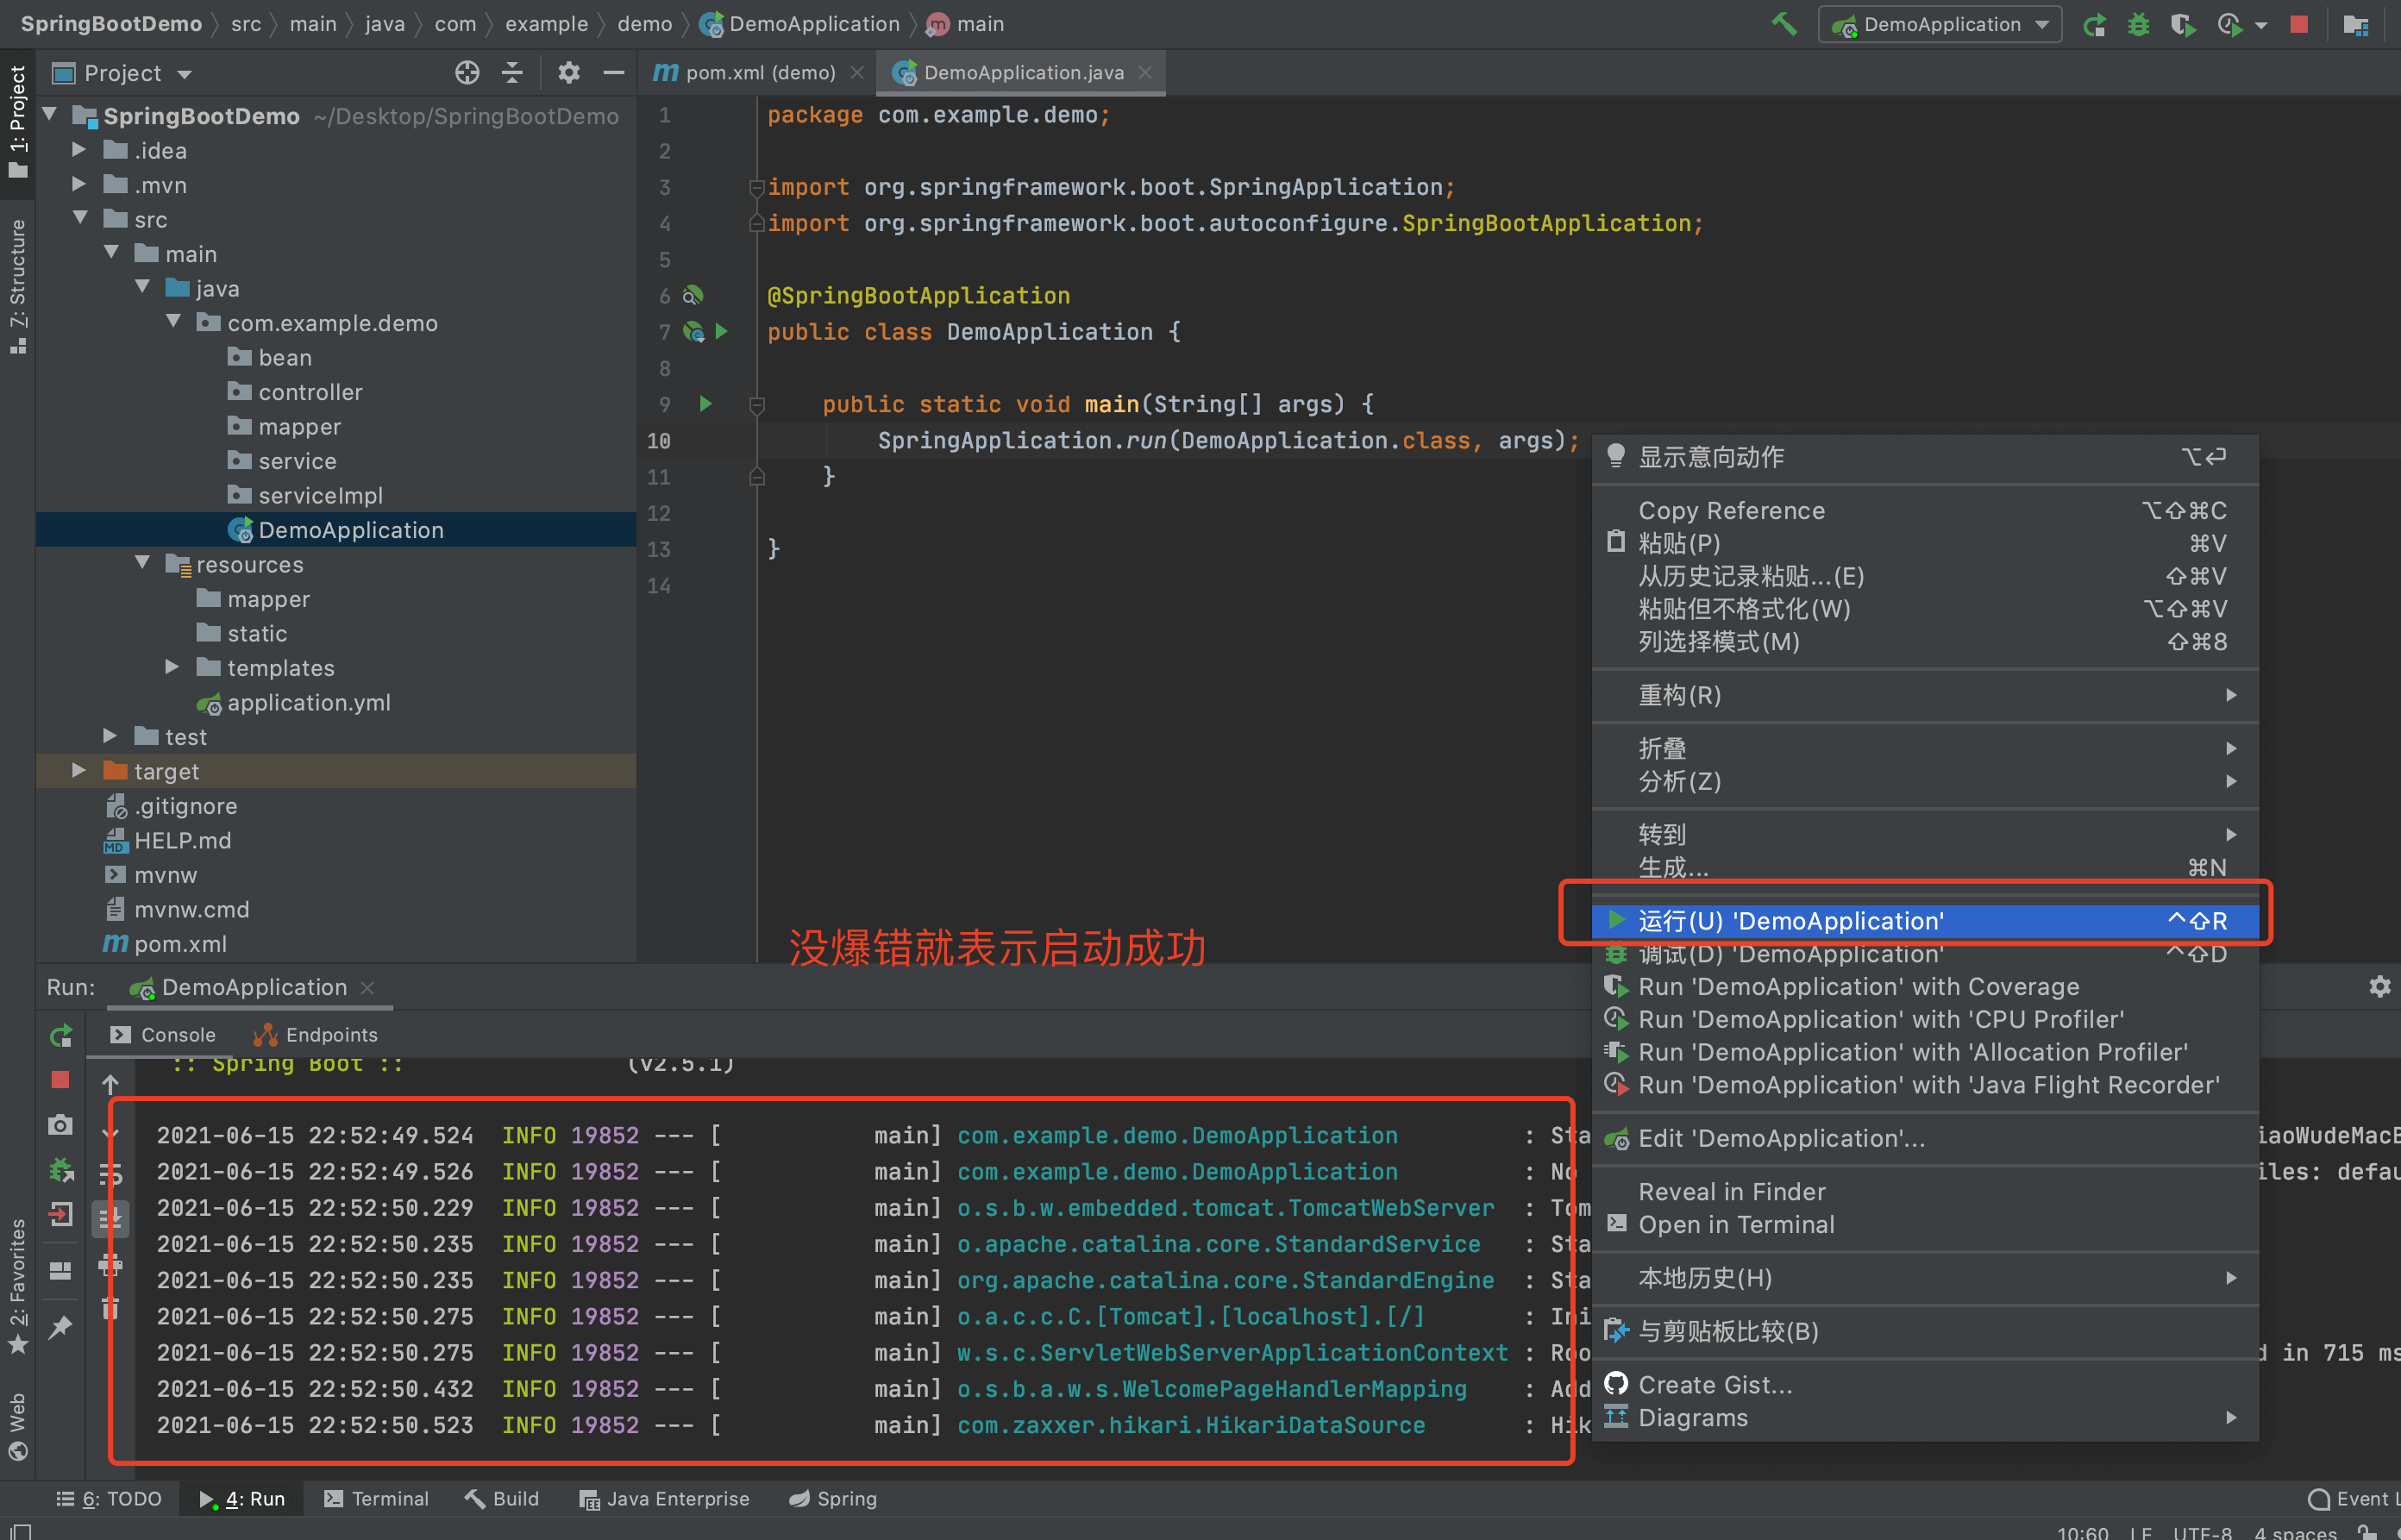Screen dimensions: 2401x1540
Task: Open the Spring tool window
Action: tap(833, 1498)
